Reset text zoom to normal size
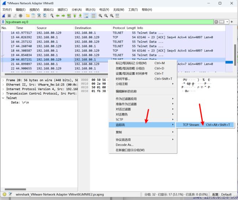The image size is (238, 200). (x=112, y=15)
